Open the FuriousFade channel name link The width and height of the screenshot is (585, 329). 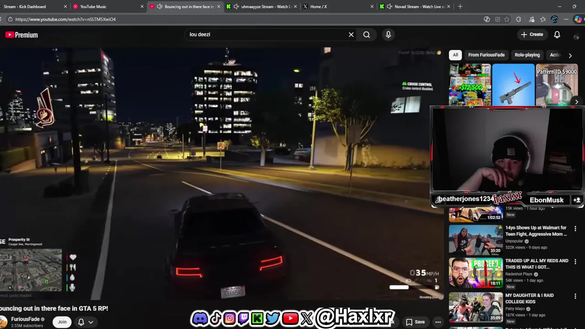pos(25,319)
